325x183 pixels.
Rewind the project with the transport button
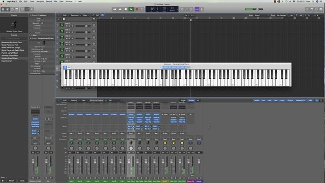pos(114,9)
